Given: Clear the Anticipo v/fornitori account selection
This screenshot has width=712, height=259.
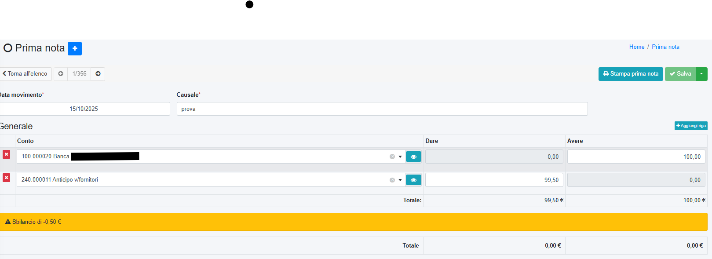Looking at the screenshot, I should pyautogui.click(x=392, y=180).
